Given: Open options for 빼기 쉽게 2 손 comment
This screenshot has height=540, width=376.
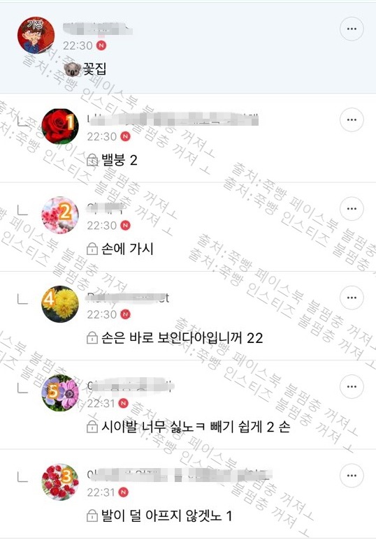Looking at the screenshot, I should (x=352, y=387).
